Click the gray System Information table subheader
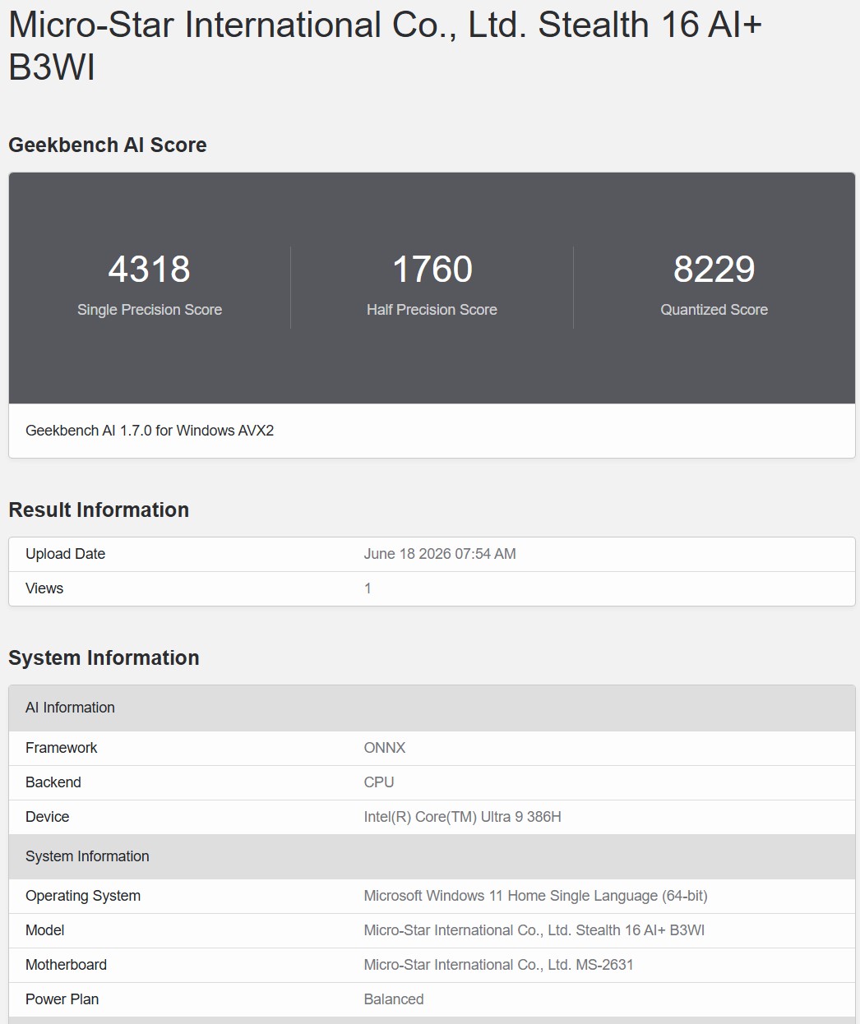 [432, 856]
